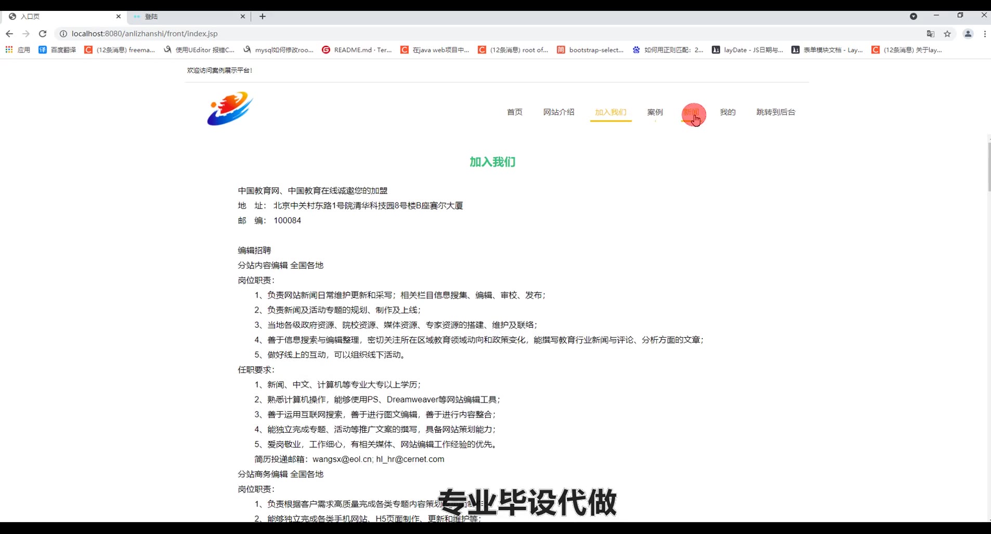Click the postal code 100084
This screenshot has height=534, width=991.
pyautogui.click(x=288, y=221)
